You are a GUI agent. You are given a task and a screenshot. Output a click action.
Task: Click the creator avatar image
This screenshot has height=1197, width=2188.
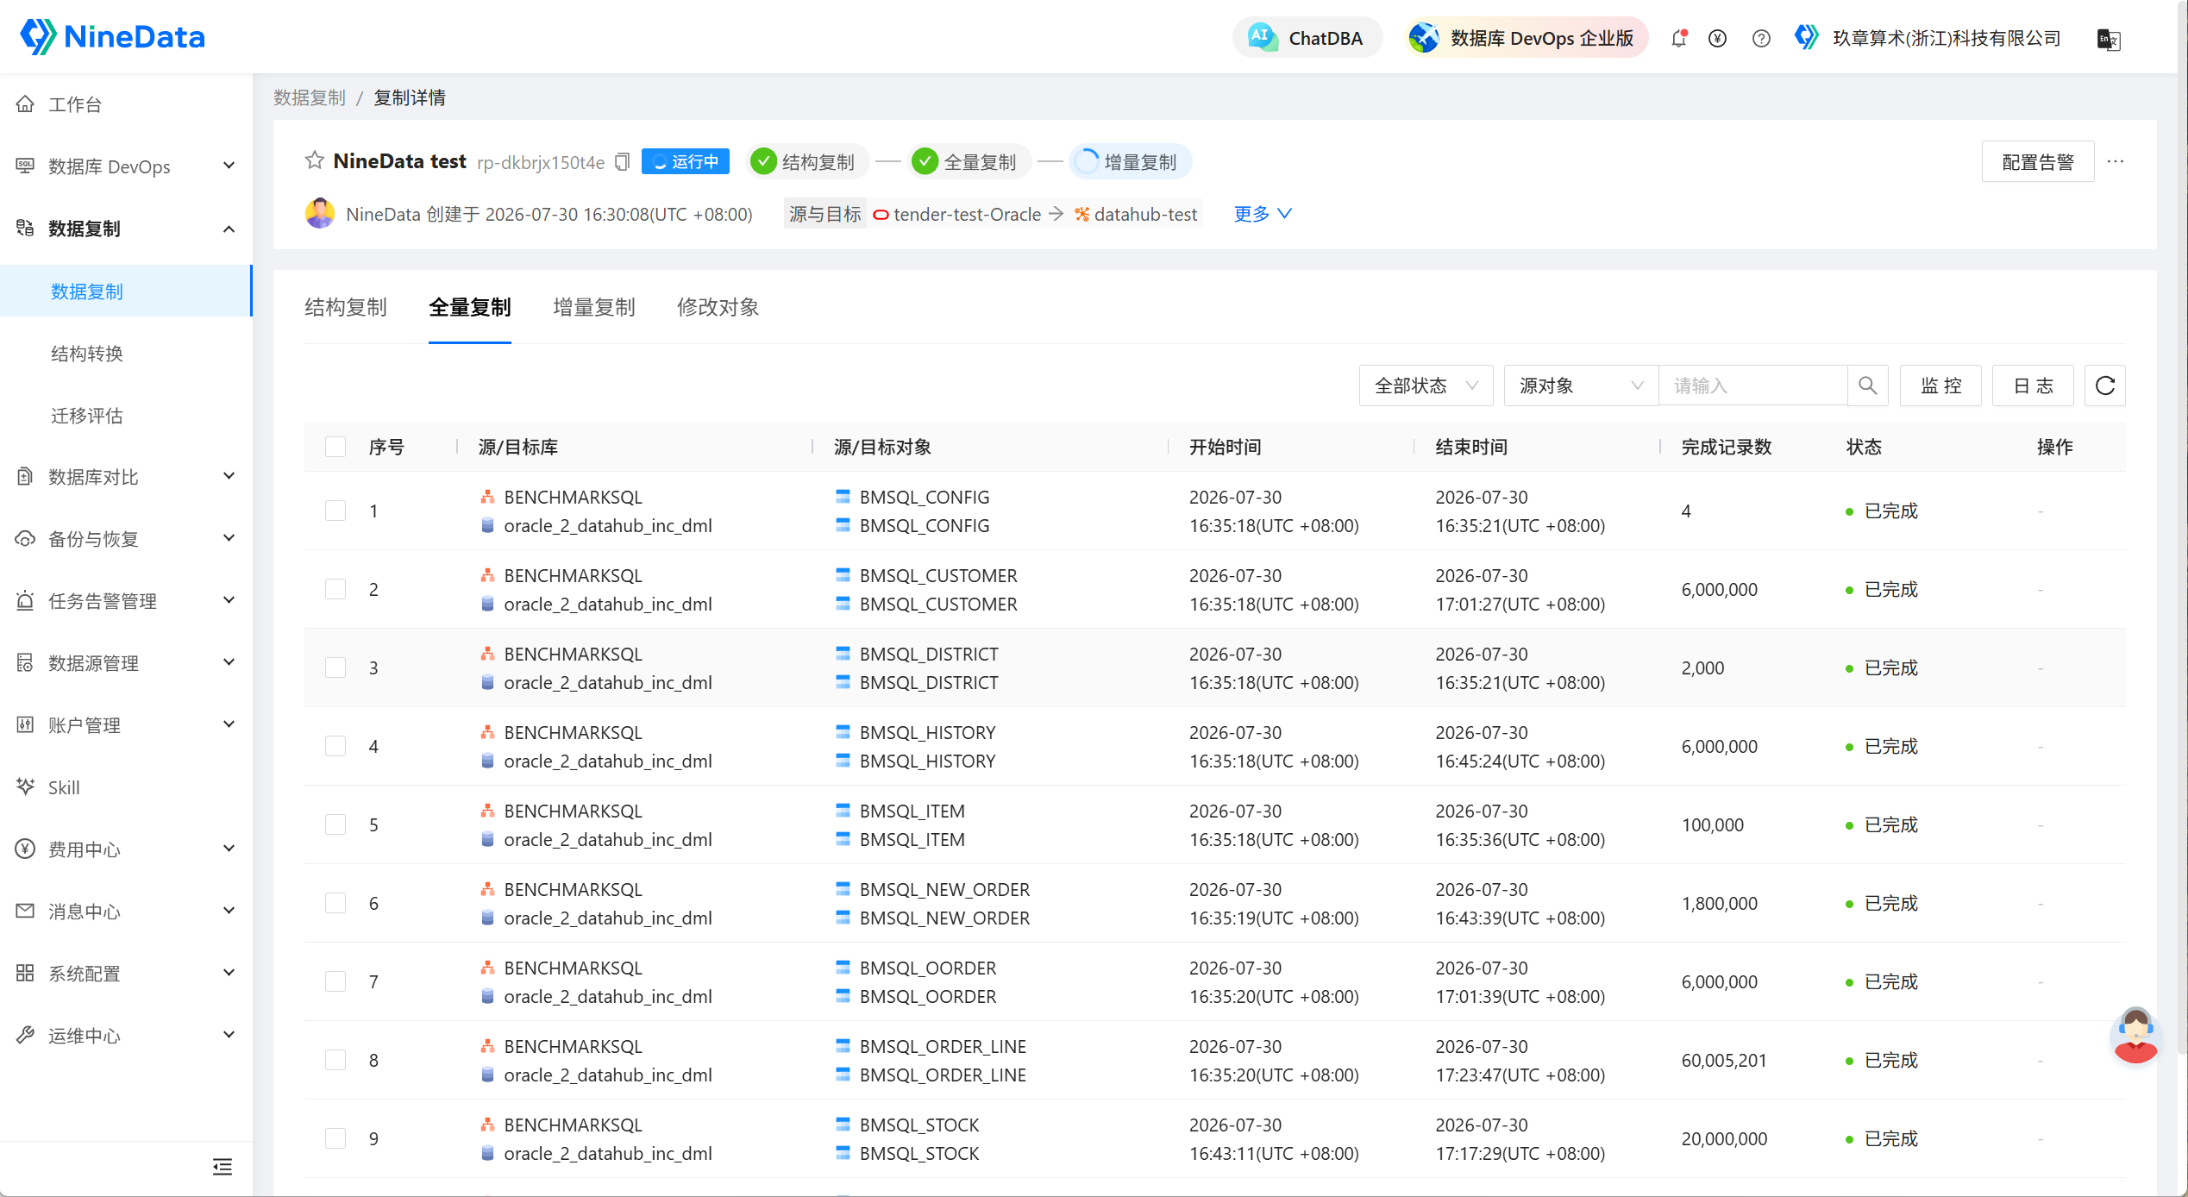click(x=320, y=213)
